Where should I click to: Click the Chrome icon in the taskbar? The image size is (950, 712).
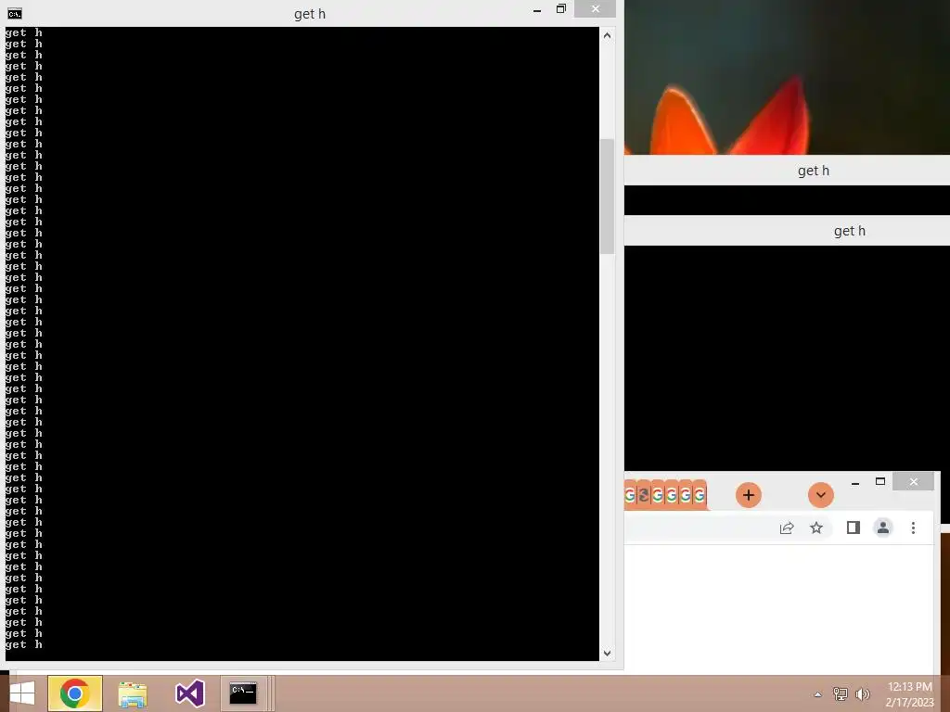[75, 693]
